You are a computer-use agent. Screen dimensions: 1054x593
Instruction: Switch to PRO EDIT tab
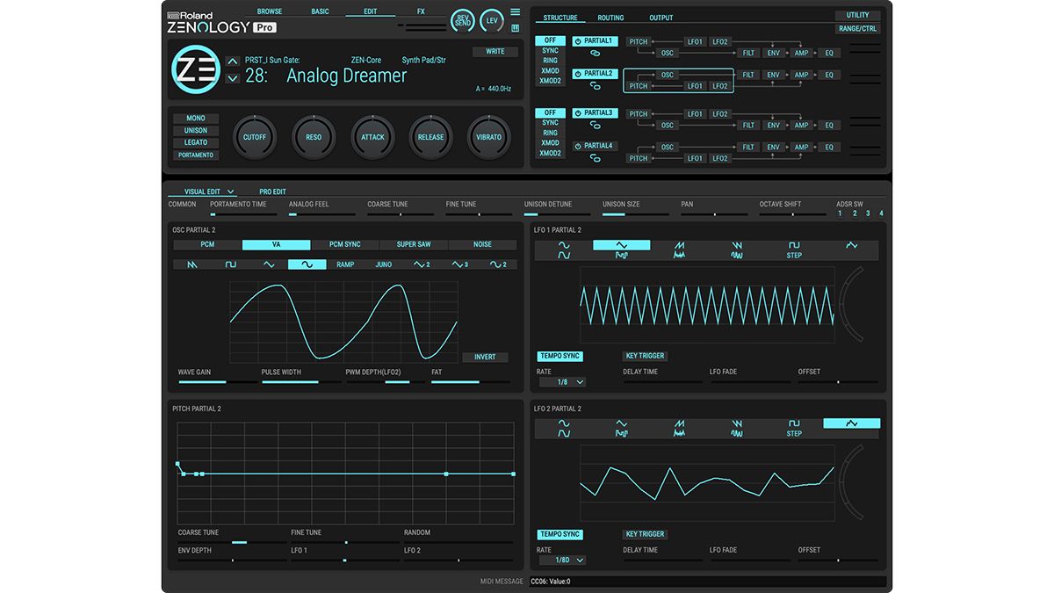(272, 192)
